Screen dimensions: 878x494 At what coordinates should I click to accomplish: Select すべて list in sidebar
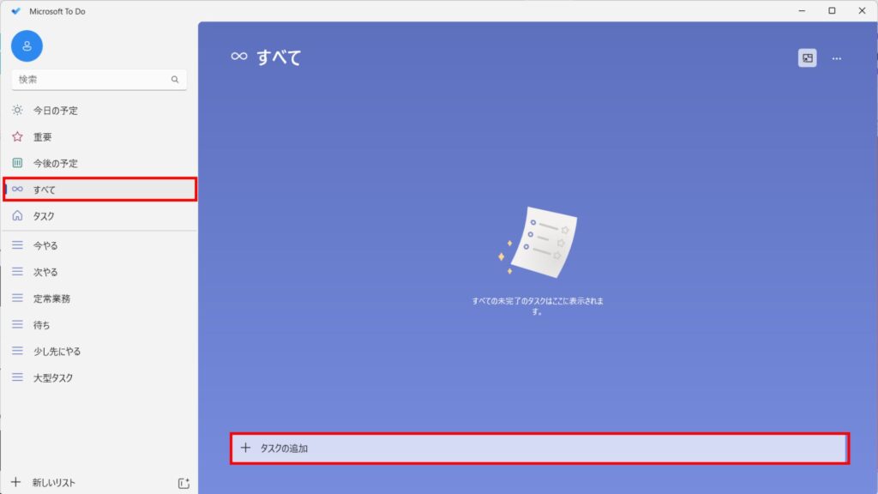[x=45, y=190]
